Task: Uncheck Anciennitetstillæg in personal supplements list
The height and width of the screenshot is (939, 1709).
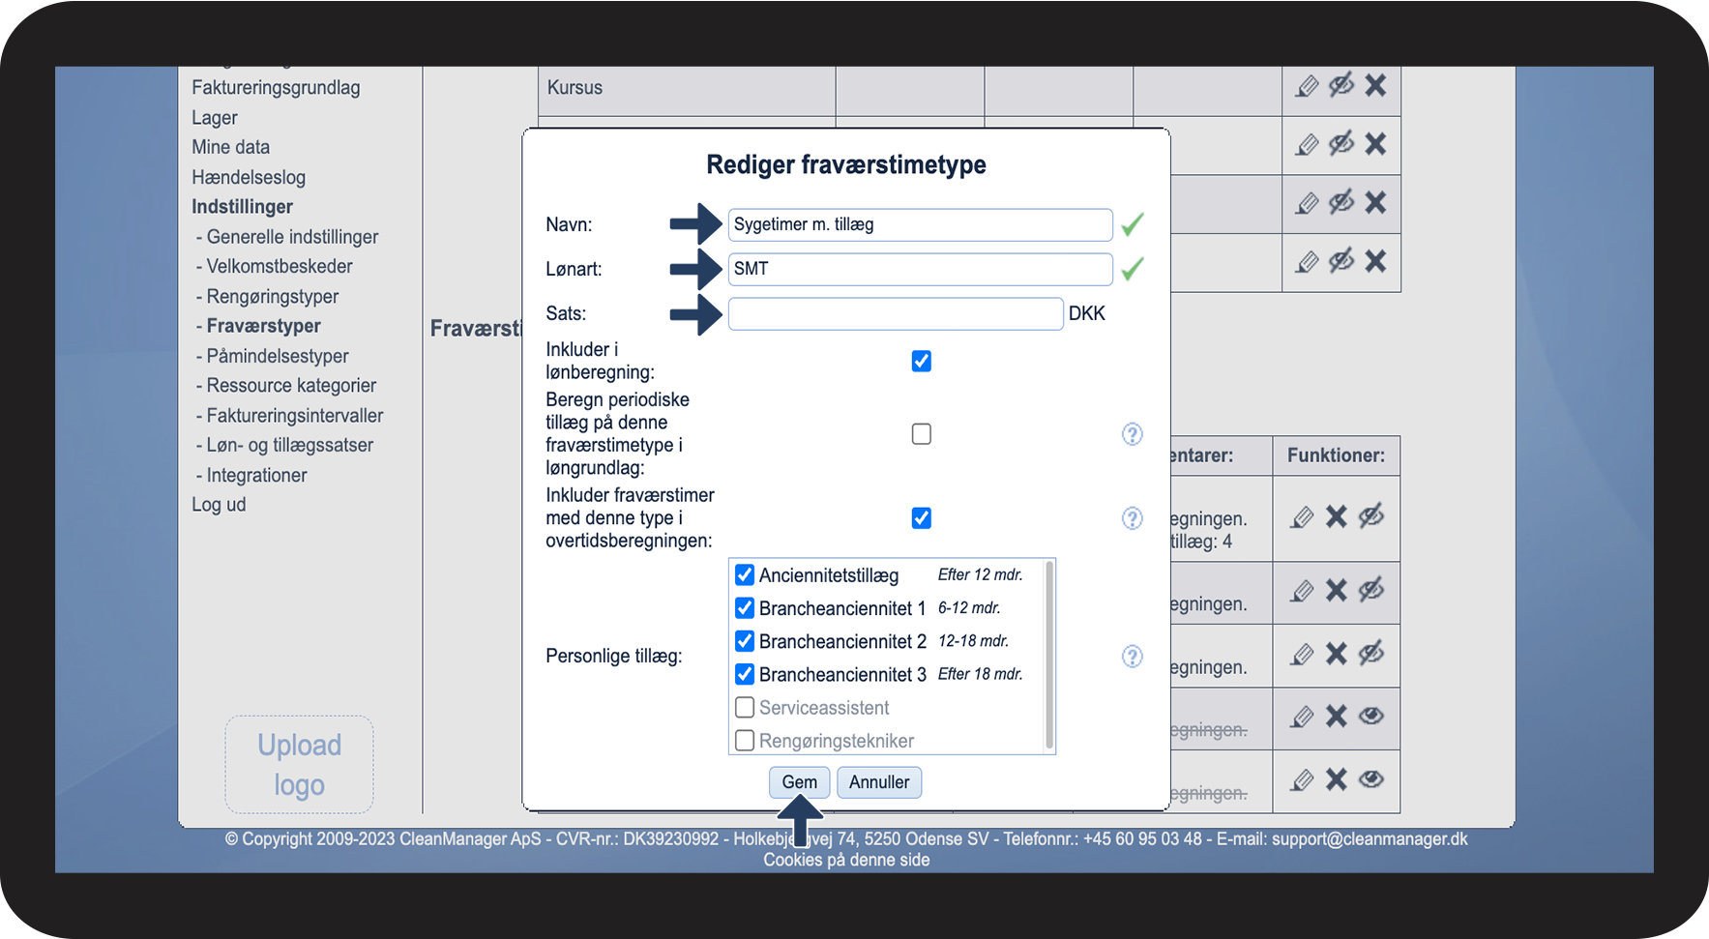Action: [745, 575]
